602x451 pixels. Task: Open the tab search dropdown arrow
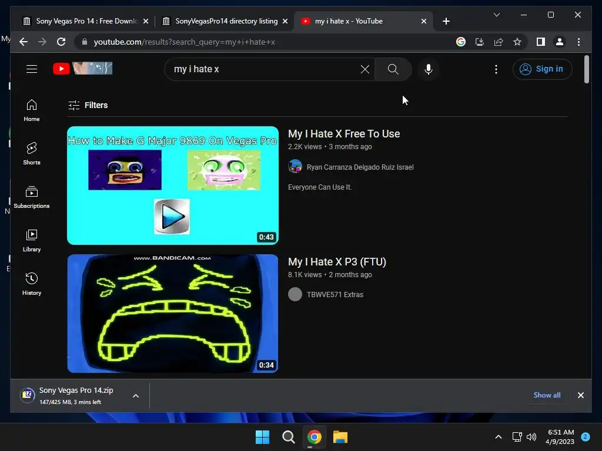tap(496, 15)
